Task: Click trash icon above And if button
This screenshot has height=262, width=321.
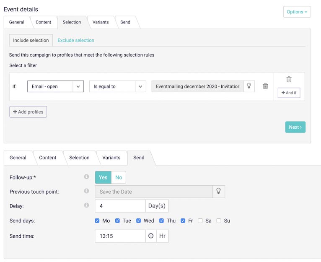Action: tap(289, 79)
